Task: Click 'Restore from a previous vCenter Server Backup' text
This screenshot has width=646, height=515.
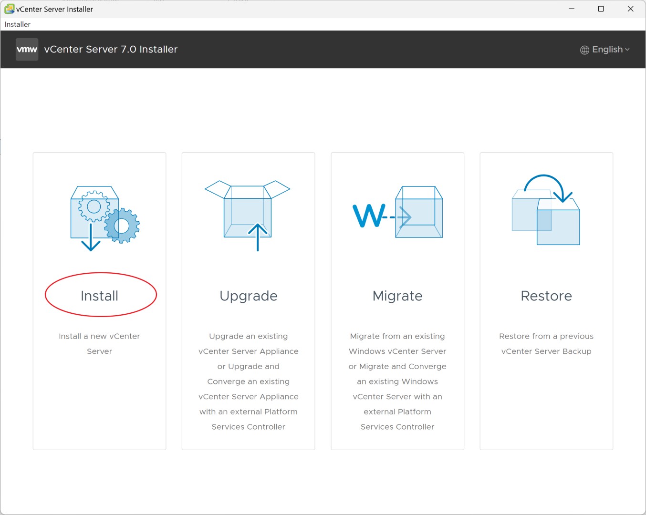Action: tap(546, 344)
